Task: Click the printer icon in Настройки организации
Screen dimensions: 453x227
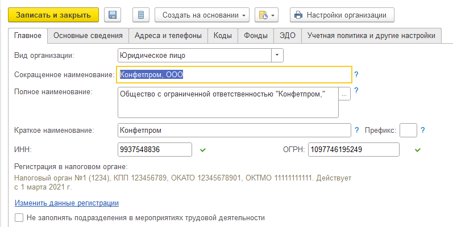Action: [298, 15]
